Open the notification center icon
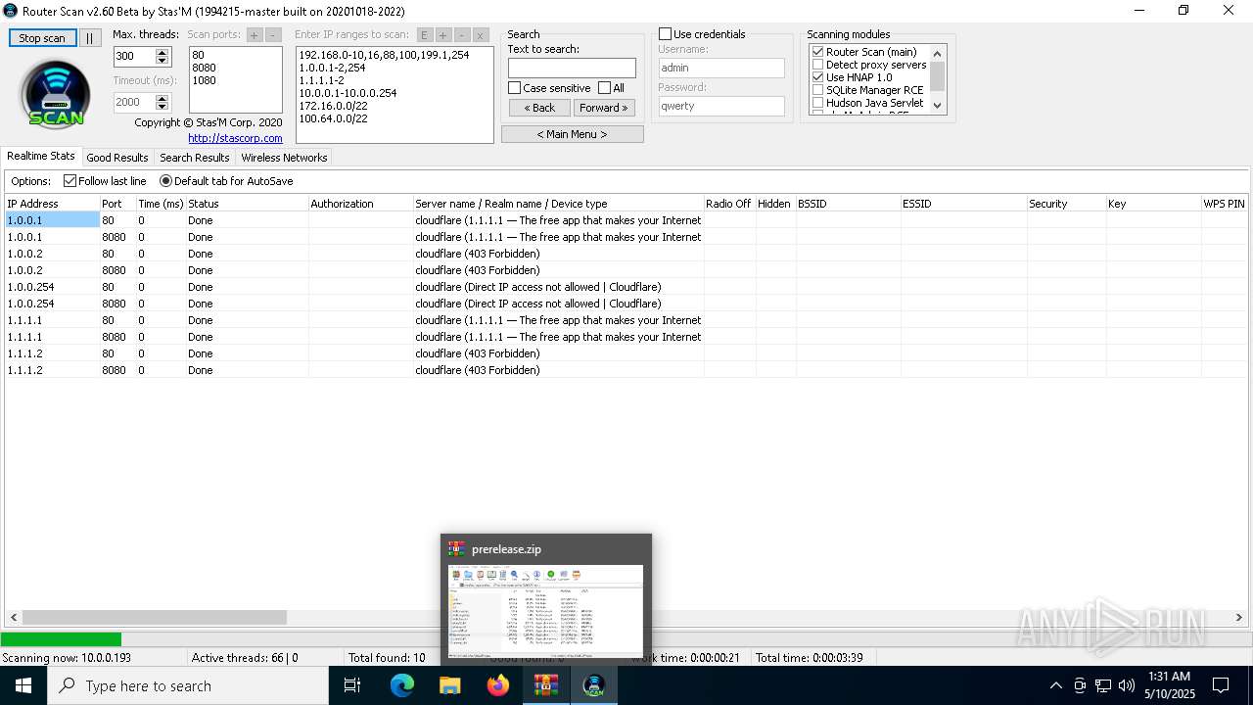The image size is (1253, 705). (x=1221, y=685)
